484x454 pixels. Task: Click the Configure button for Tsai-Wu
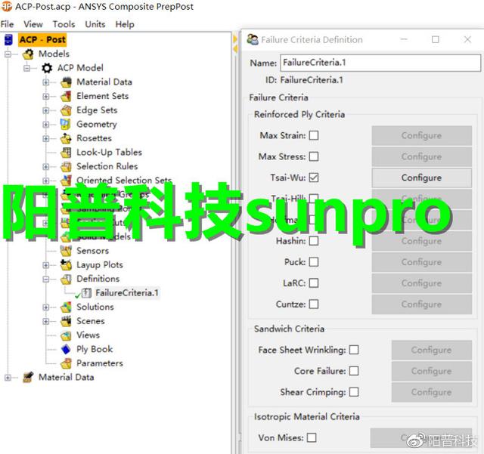point(421,178)
